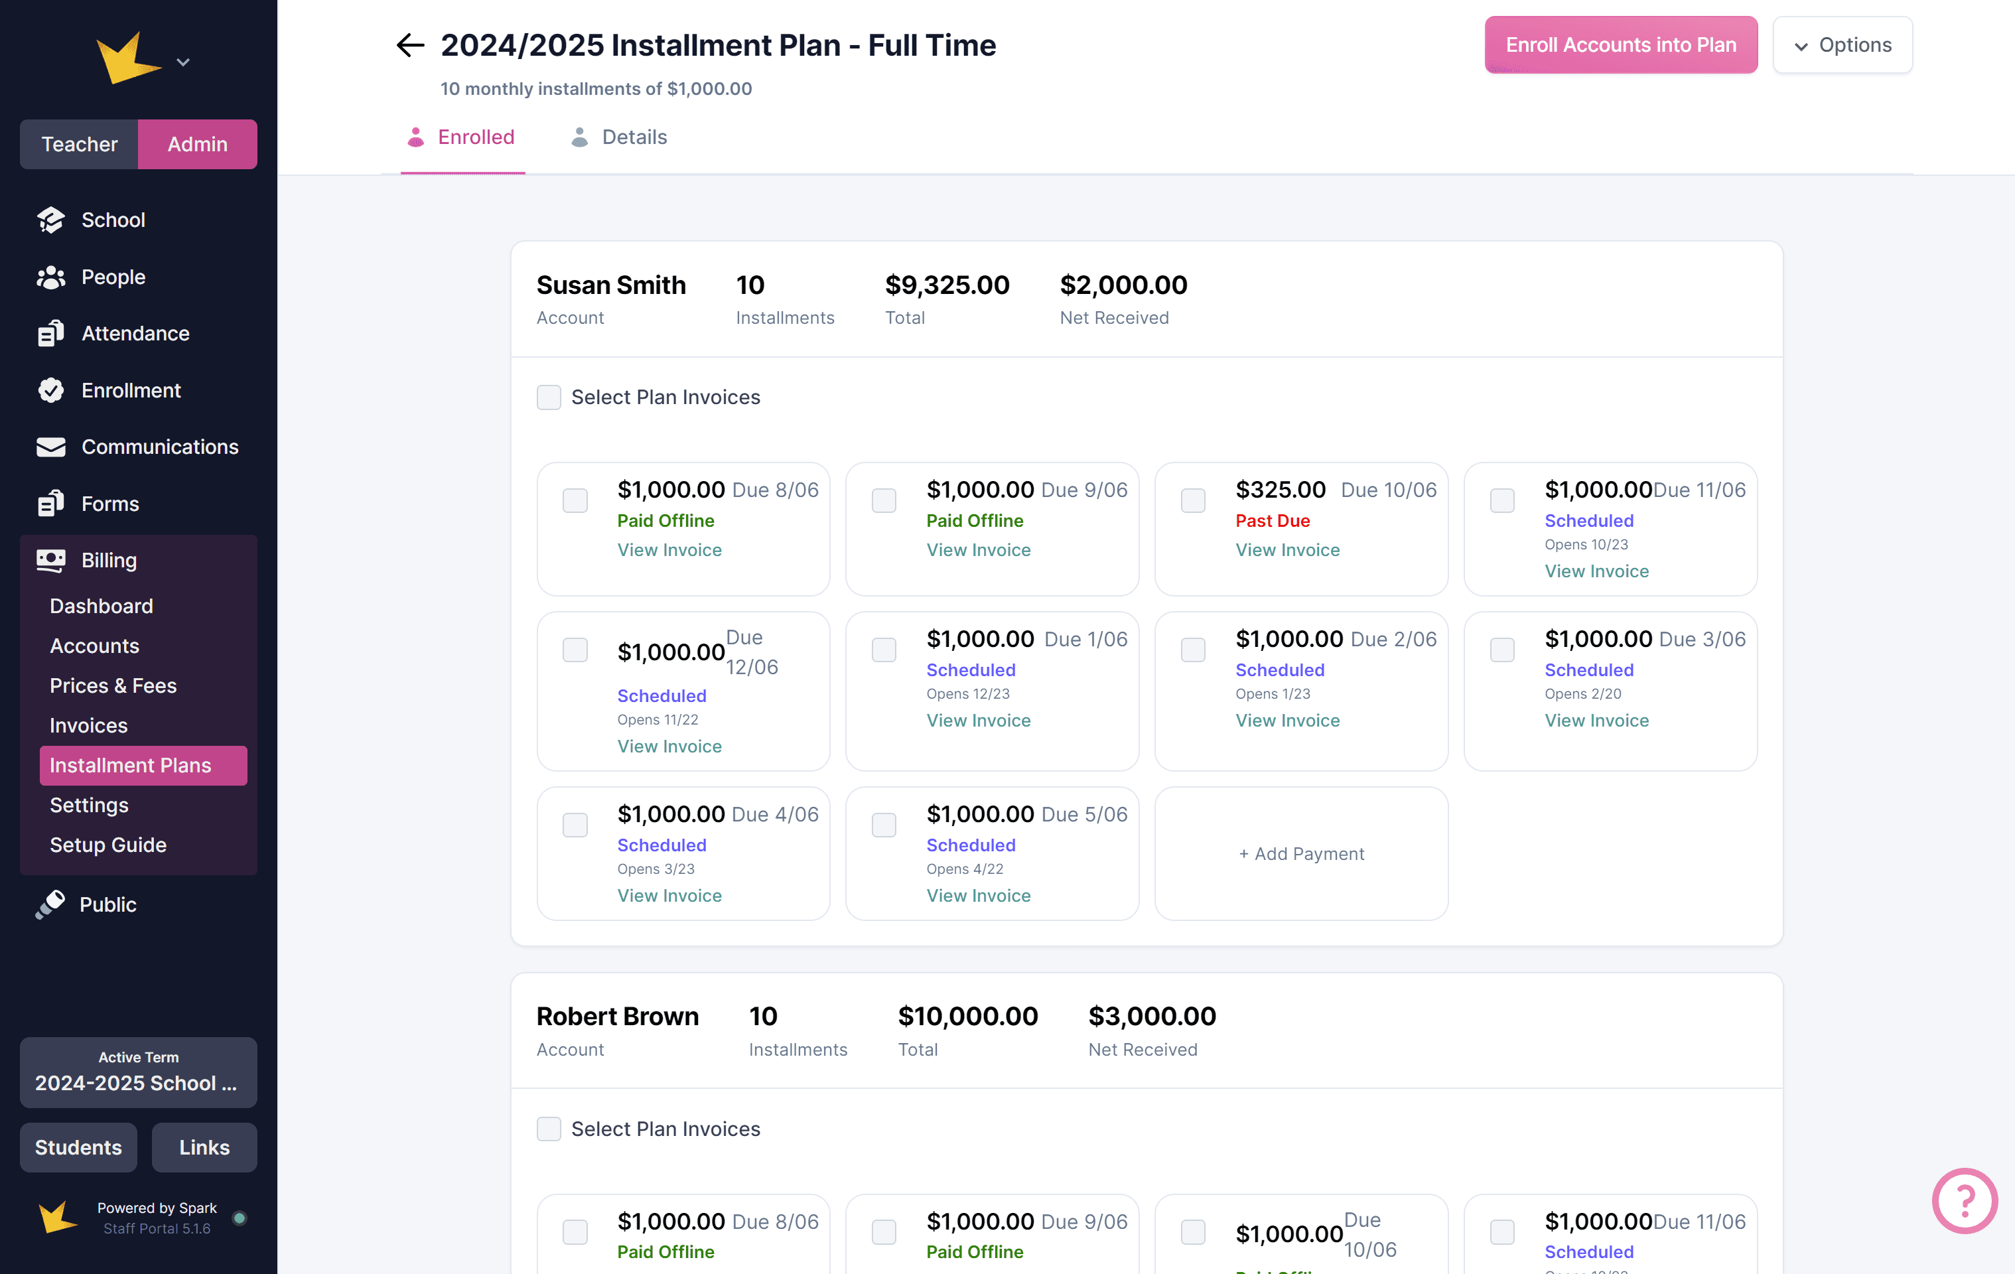Expand the school logo chevron menu
This screenshot has width=2015, height=1274.
183,62
